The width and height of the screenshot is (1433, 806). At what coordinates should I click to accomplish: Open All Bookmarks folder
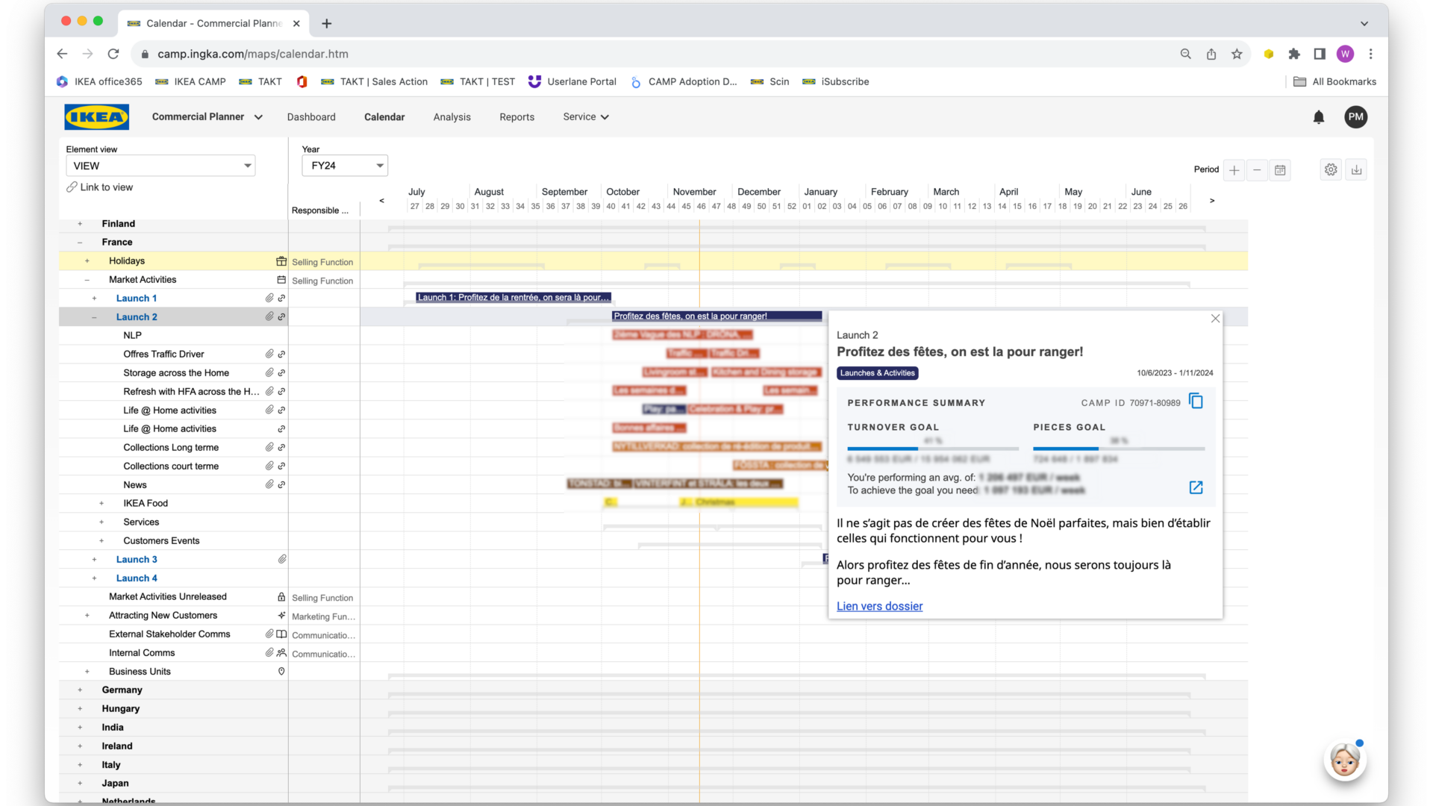(1334, 82)
